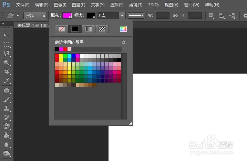Select the Lasso tool
The image size is (247, 161).
[x=7, y=54]
